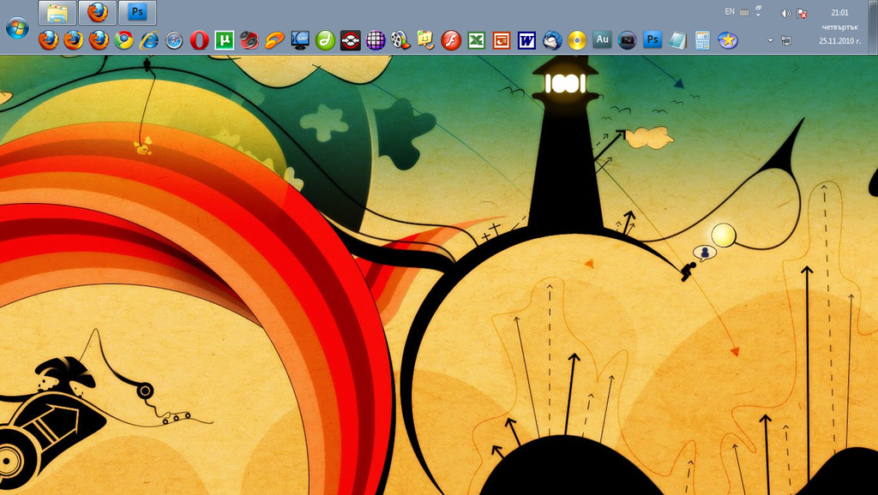Click the gold disc icon

pyautogui.click(x=577, y=40)
